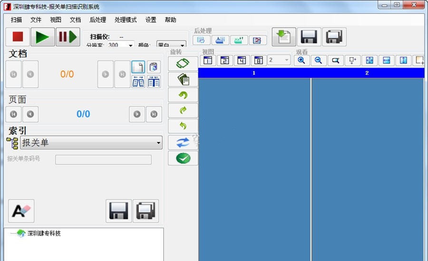Image resolution: width=428 pixels, height=261 pixels.
Task: Click the zoom out magnifier
Action: 318,60
